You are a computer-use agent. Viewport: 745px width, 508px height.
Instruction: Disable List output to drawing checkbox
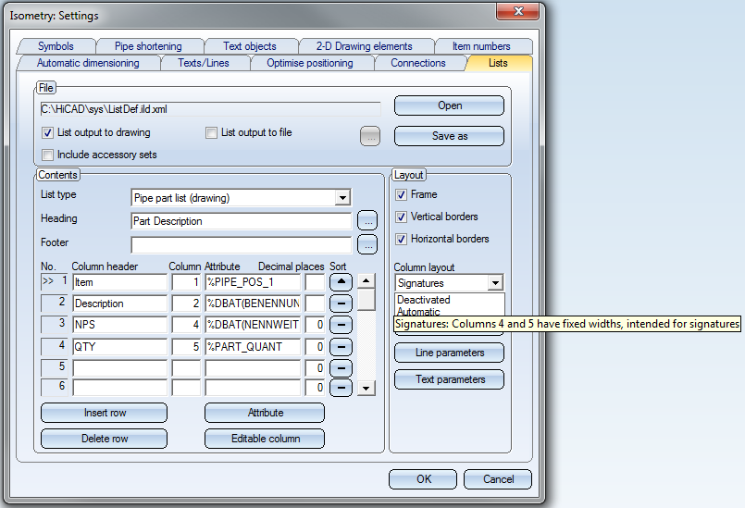click(x=48, y=132)
